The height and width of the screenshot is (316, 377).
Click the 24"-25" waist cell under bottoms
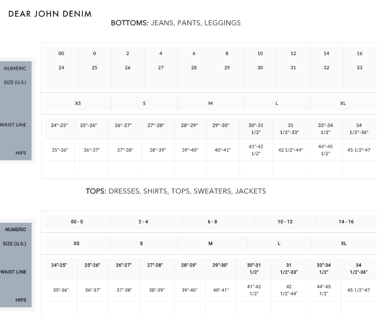(59, 126)
